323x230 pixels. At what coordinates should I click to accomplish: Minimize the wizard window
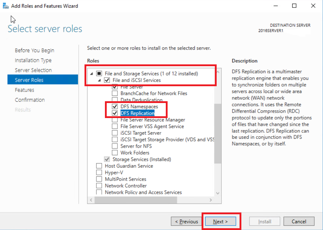click(x=276, y=6)
